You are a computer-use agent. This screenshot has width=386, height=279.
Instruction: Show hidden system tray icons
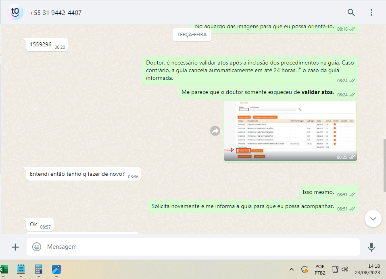tap(292, 269)
